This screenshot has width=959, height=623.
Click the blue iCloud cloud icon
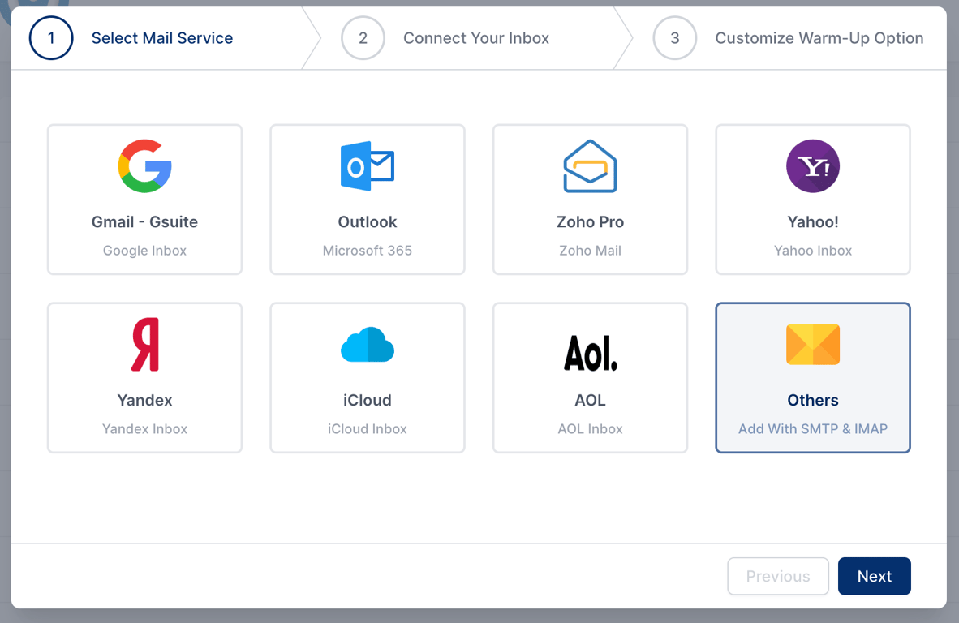(368, 345)
